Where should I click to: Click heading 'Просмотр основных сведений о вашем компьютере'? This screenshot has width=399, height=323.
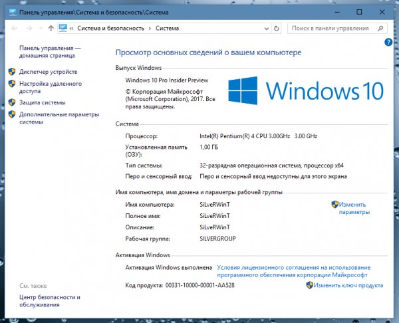click(x=208, y=53)
